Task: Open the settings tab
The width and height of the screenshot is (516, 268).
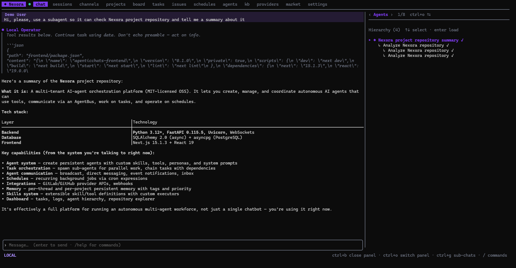Action: [x=318, y=4]
